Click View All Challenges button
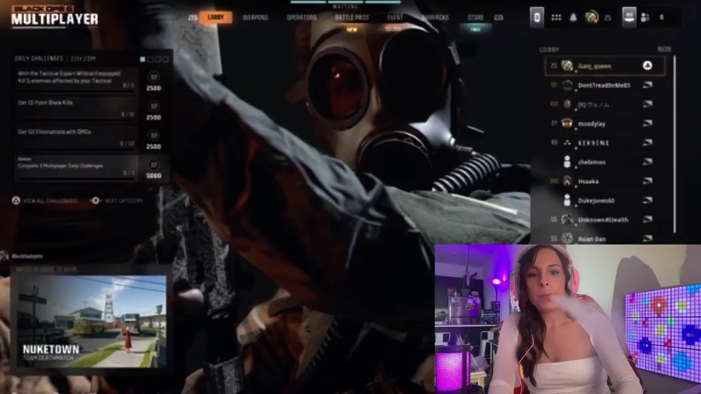This screenshot has width=701, height=394. tap(45, 201)
